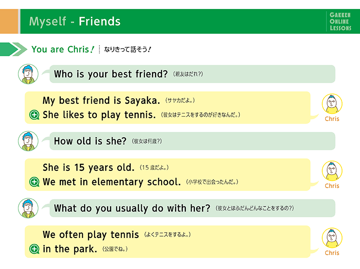360x269 pixels.
Task: Click the line "My best friend is Sayaka."
Action: point(101,100)
